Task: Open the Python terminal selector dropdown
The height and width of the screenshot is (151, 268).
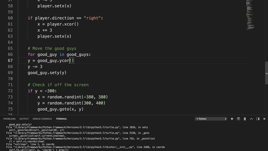Action: point(211,119)
